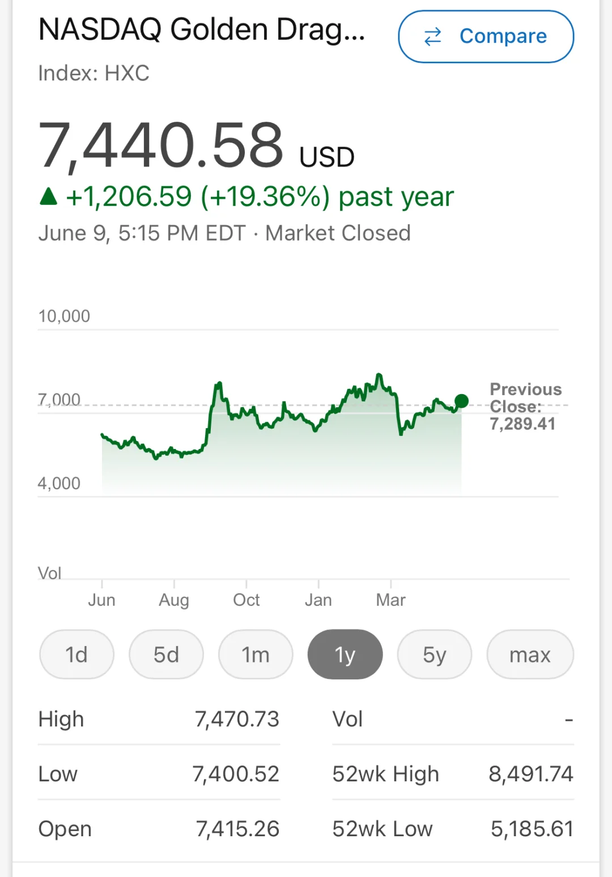Click the Jun axis label

pyautogui.click(x=101, y=600)
